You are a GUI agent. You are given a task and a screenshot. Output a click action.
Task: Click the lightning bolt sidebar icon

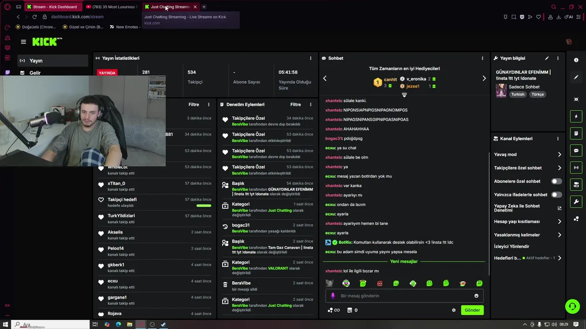click(576, 117)
